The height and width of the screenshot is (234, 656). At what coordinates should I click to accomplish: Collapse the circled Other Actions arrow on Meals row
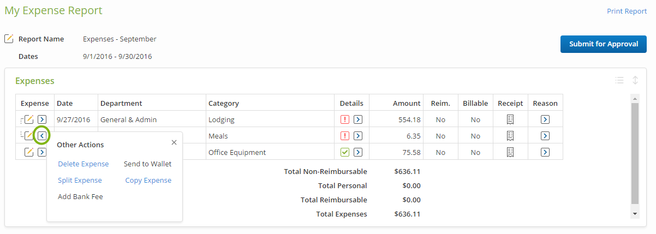tap(42, 135)
